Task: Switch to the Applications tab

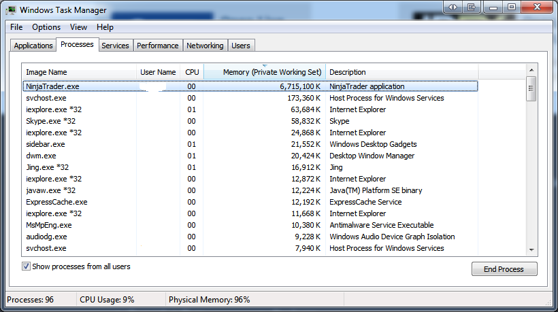Action: pyautogui.click(x=33, y=46)
